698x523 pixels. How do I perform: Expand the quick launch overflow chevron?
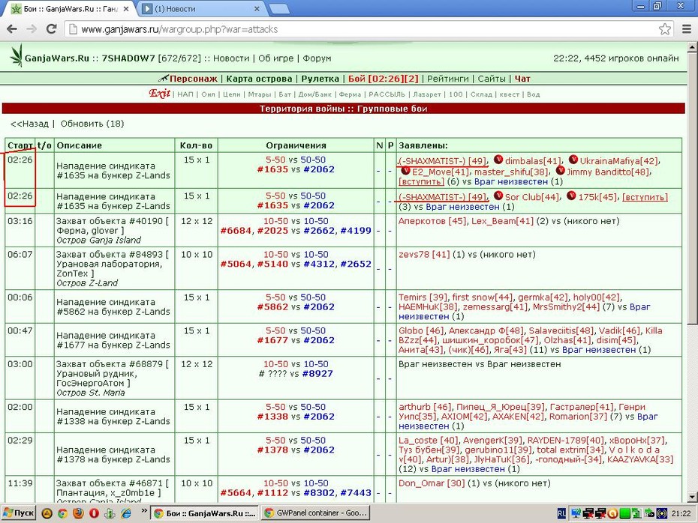(x=144, y=511)
